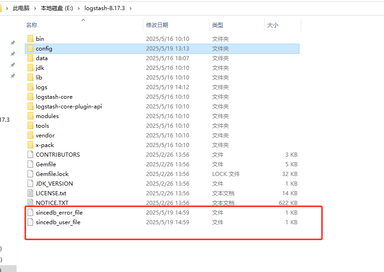Select the row named jdk
This screenshot has height=272, width=384.
[x=162, y=68]
